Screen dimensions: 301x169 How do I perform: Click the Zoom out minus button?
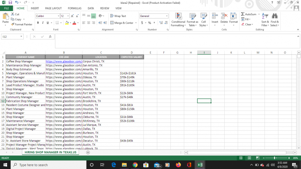[264, 158]
